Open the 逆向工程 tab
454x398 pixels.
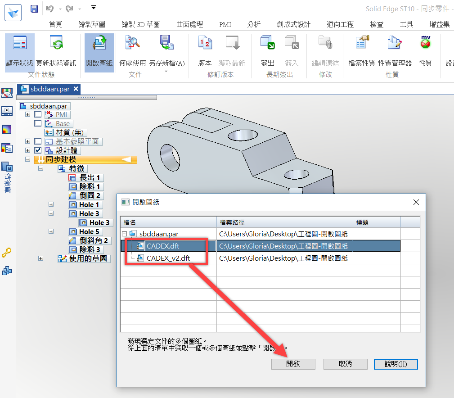[x=340, y=25]
